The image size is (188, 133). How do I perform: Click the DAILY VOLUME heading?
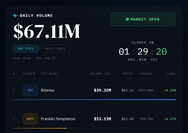pos(36,15)
